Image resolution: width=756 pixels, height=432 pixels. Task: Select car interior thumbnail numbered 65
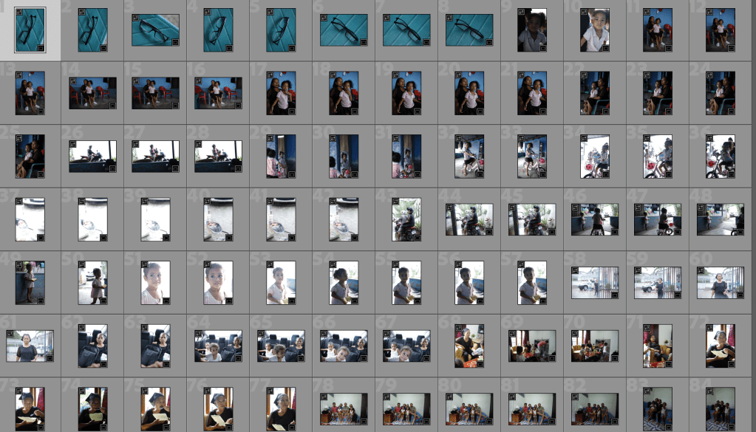281,346
